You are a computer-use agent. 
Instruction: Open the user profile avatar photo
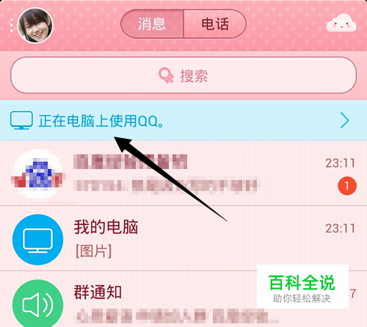click(35, 25)
